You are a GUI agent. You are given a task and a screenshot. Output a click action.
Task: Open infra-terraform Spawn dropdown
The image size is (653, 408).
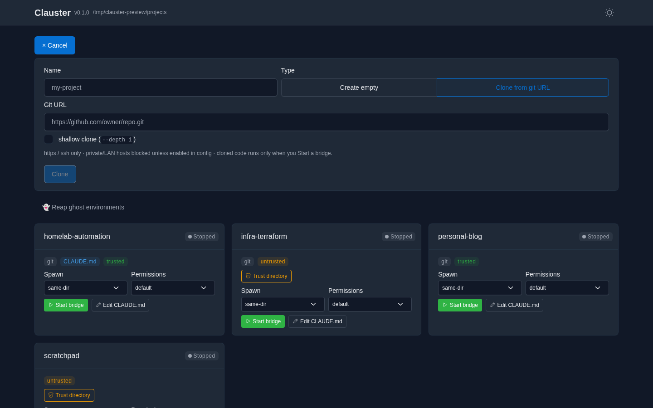tap(283, 304)
